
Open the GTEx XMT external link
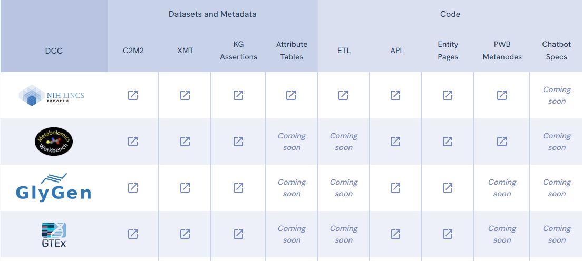185,234
